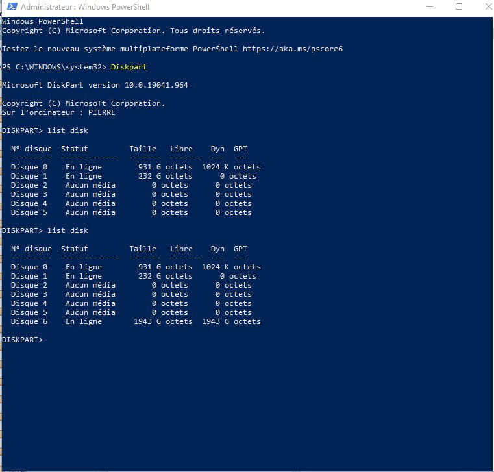Click 'Taille' column header in the first listing
Image resolution: width=494 pixels, height=472 pixels.
click(x=142, y=149)
